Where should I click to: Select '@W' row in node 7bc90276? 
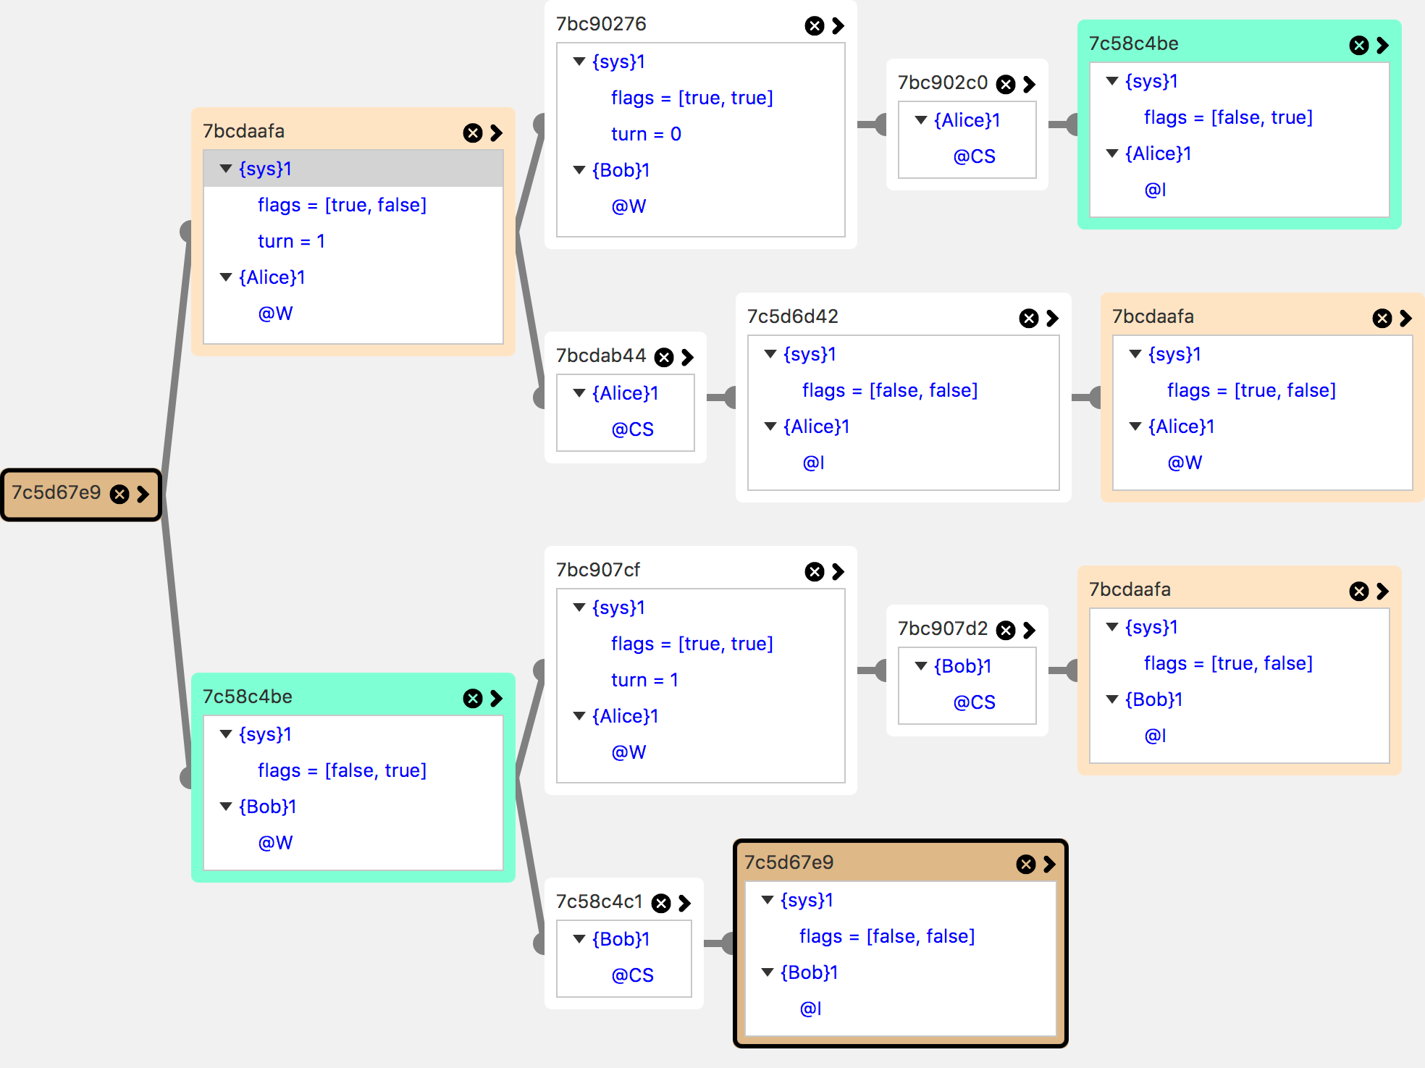(701, 206)
